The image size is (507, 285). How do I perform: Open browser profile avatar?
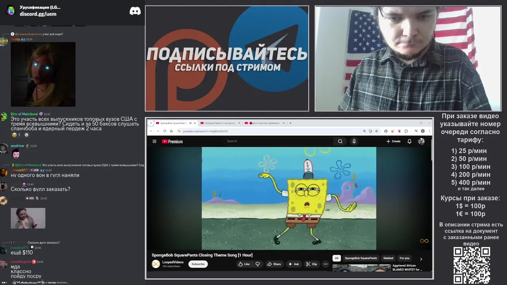tap(423, 131)
